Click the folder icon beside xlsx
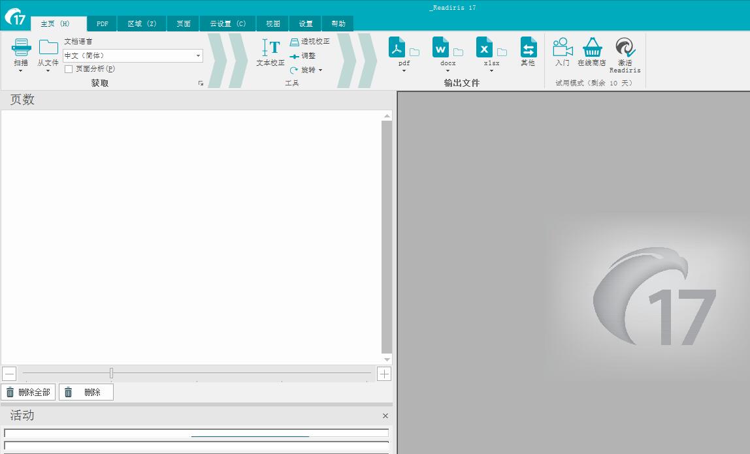Image resolution: width=750 pixels, height=454 pixels. click(502, 52)
